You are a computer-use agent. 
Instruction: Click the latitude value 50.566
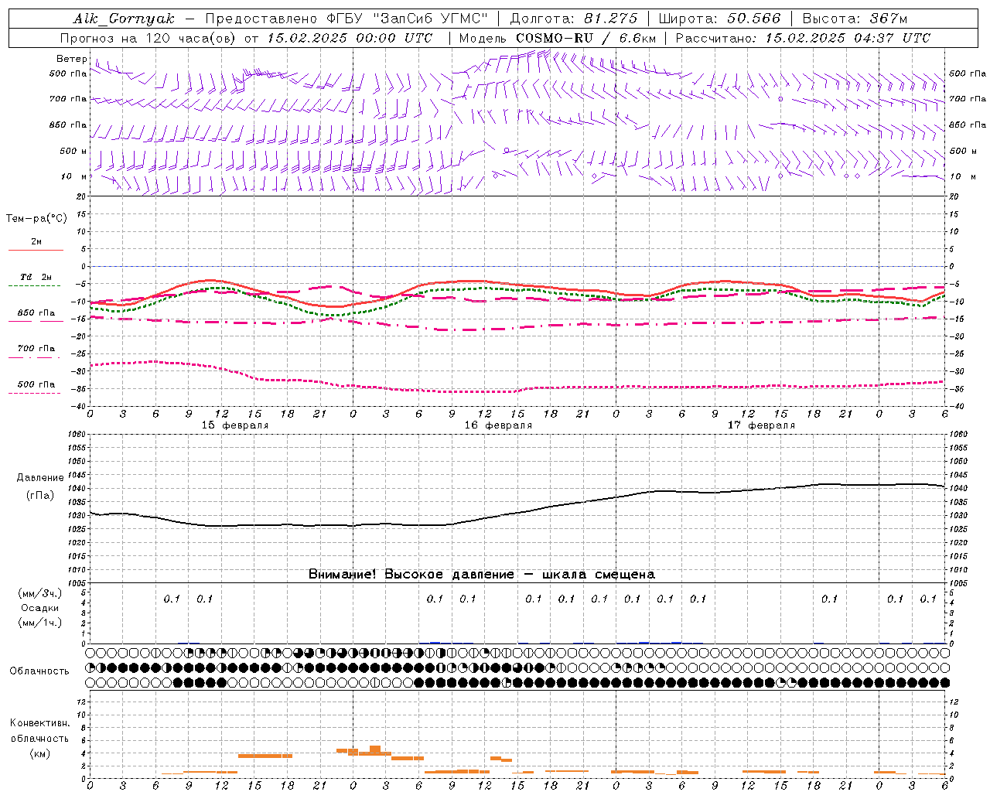[754, 19]
